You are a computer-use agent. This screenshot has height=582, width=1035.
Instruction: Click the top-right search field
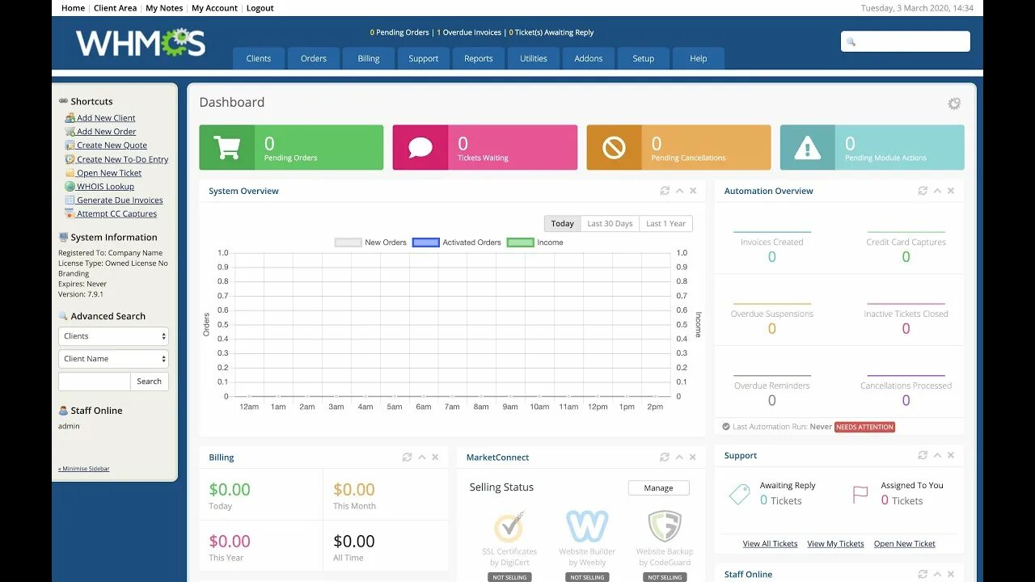(x=906, y=41)
